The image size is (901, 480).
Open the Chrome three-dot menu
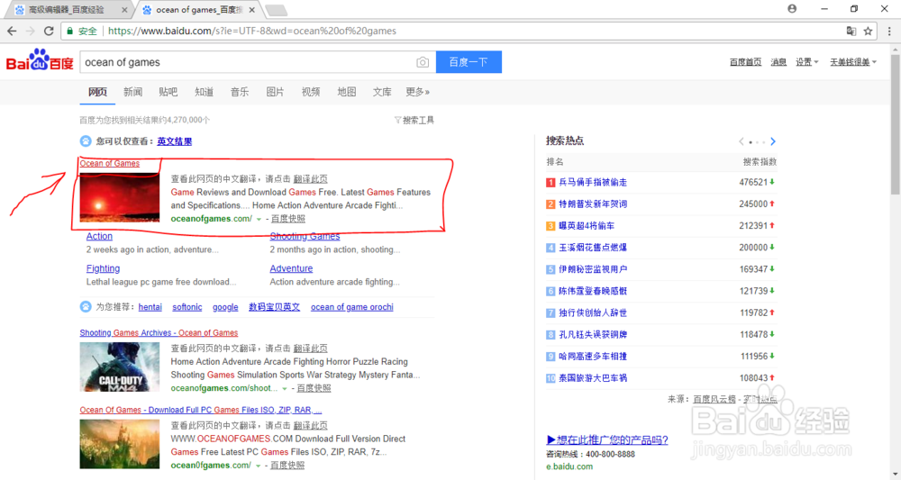(x=889, y=31)
